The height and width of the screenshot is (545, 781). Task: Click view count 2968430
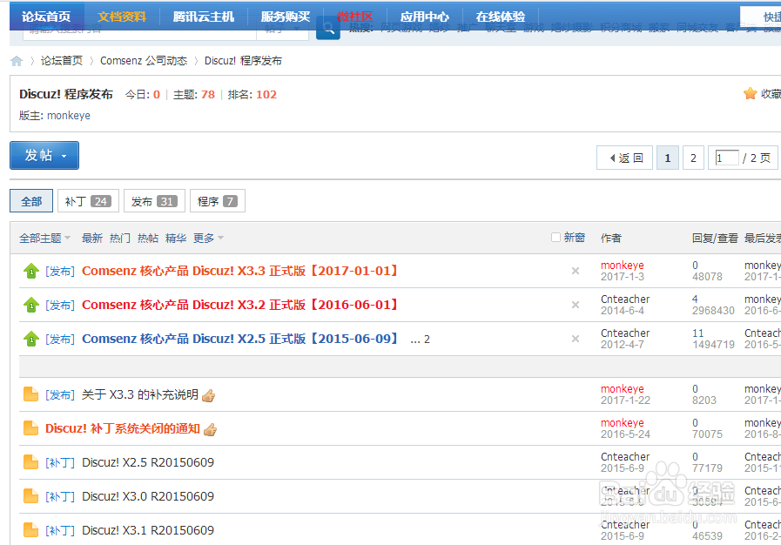713,310
